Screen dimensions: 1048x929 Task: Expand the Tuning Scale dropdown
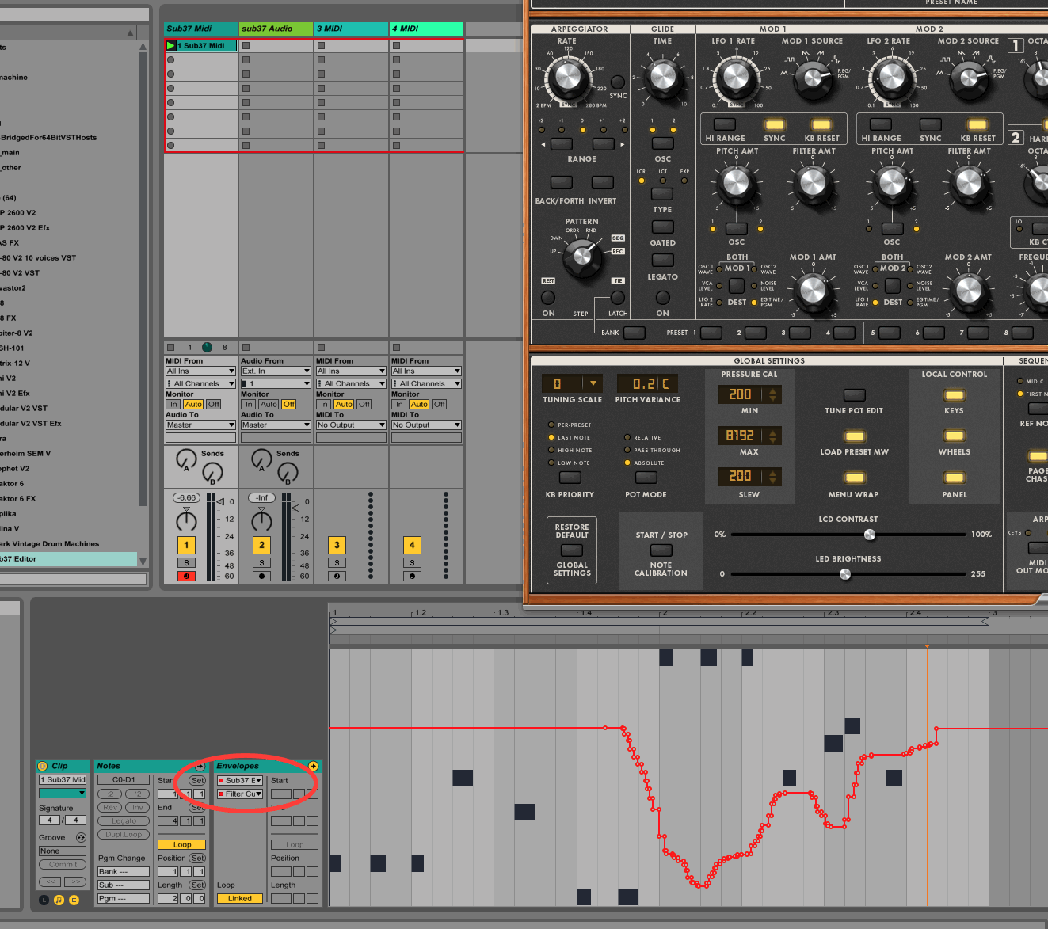point(593,383)
